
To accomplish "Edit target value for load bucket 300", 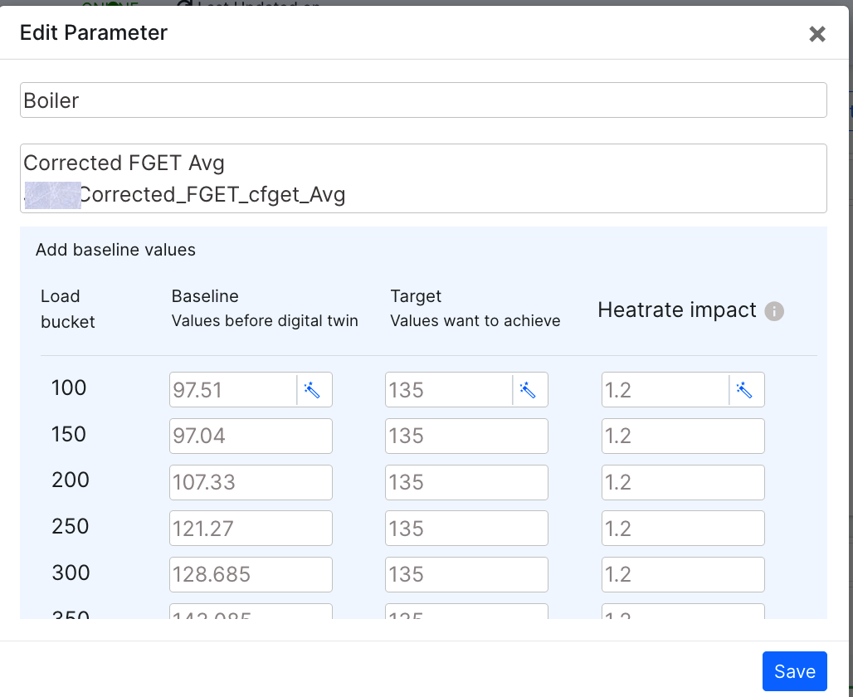I will tap(467, 574).
